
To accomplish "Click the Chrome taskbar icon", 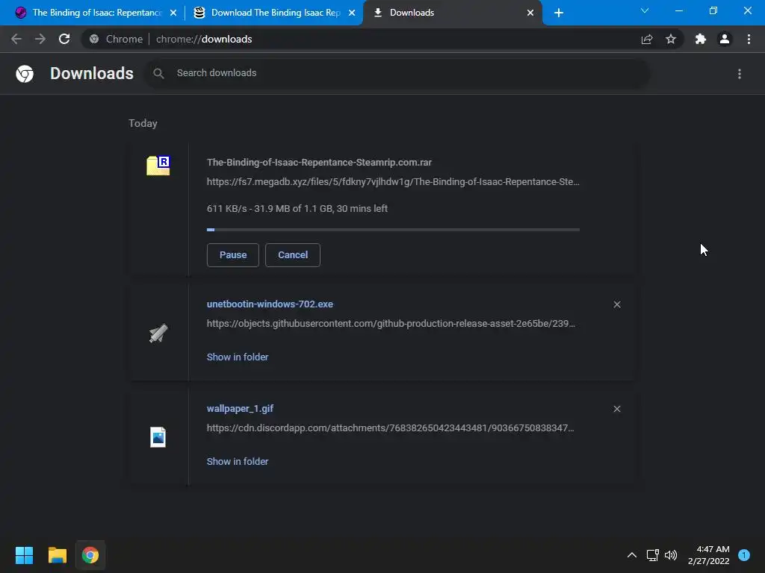I will coord(90,555).
